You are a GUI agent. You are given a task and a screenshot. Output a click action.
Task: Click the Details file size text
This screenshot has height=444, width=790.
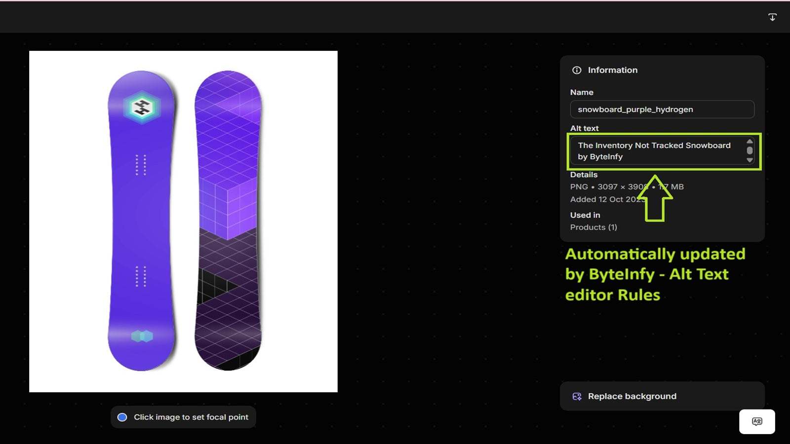(670, 187)
